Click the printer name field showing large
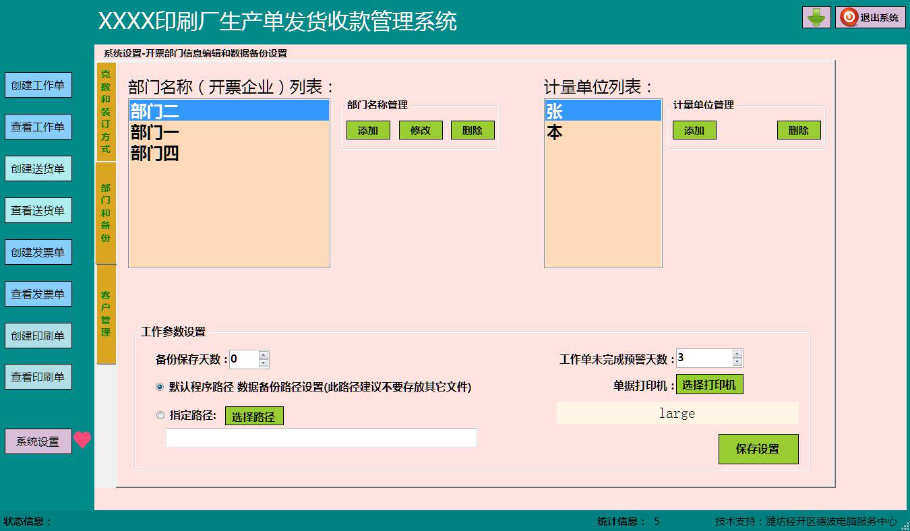Viewport: 910px width, 531px height. pos(677,413)
